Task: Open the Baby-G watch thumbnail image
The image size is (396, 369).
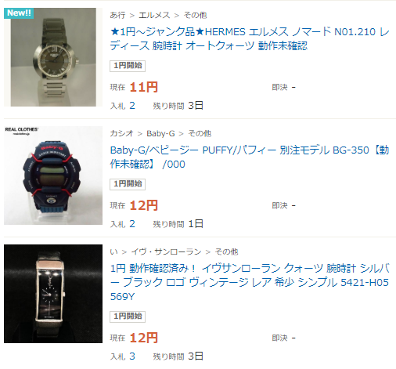Action: pyautogui.click(x=53, y=175)
